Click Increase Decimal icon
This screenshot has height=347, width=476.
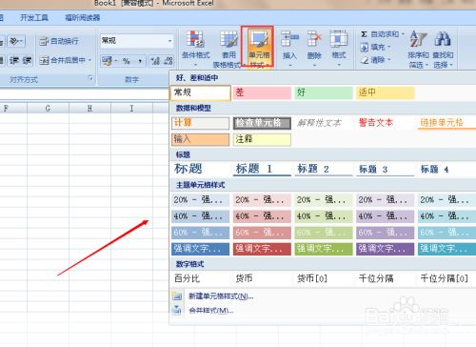pos(155,61)
